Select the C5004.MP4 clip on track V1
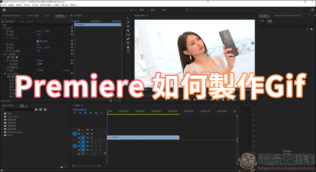This screenshot has width=316, height=172. 143,137
